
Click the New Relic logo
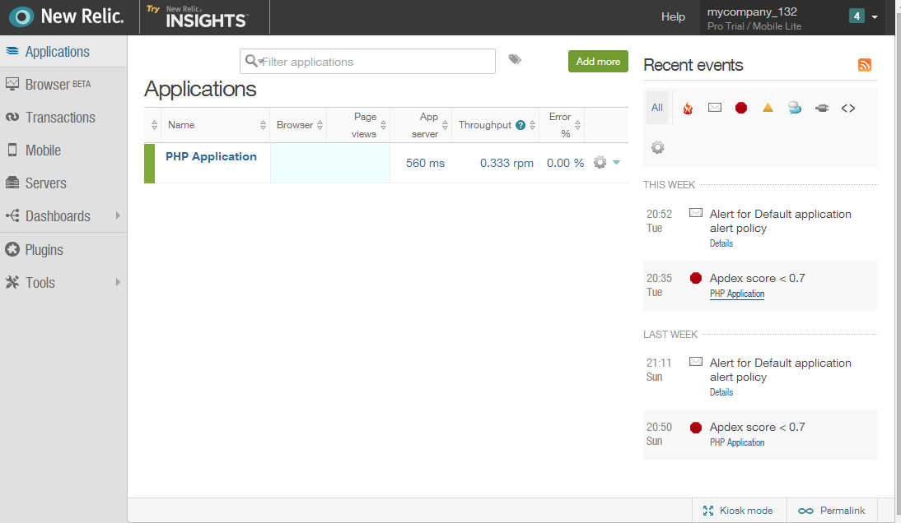tap(67, 16)
